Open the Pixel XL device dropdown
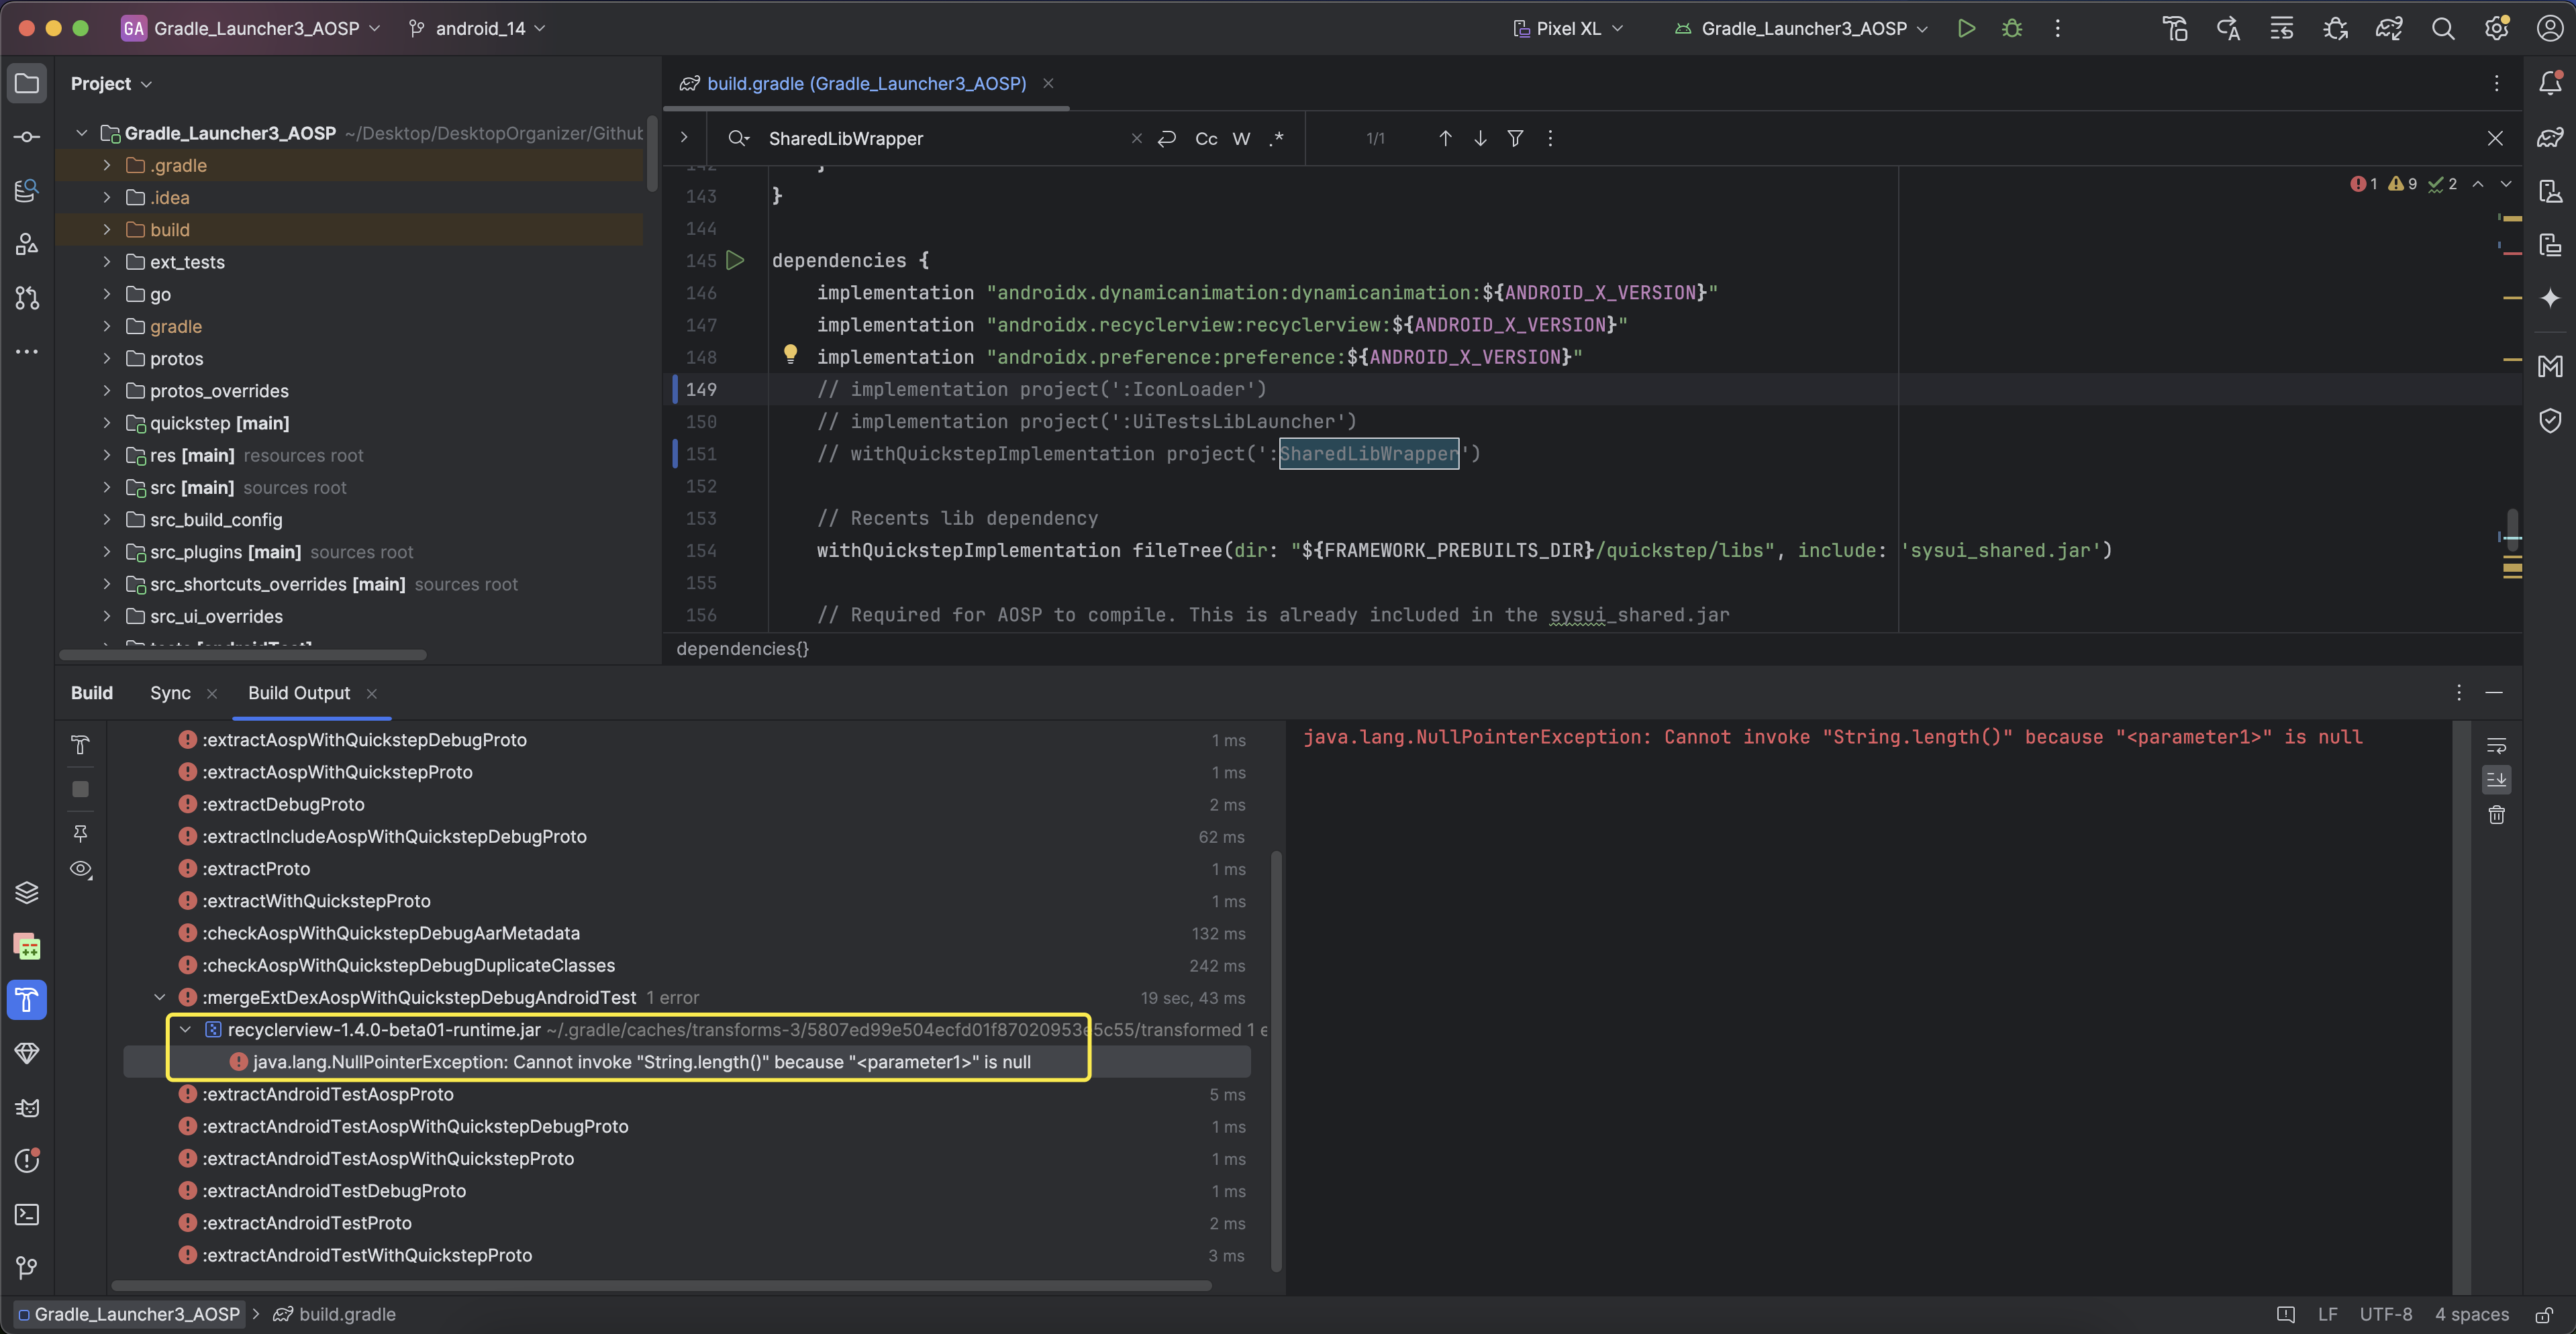The image size is (2576, 1334). coord(1568,28)
